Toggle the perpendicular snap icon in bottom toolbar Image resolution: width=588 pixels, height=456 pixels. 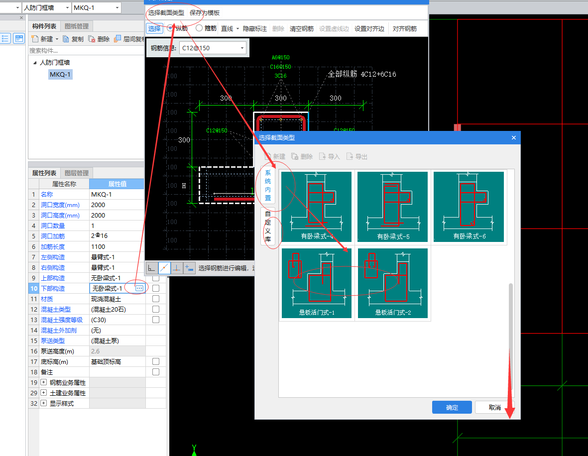[177, 268]
